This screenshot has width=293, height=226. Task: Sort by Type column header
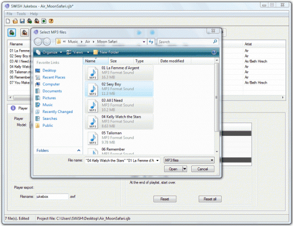click(146, 61)
